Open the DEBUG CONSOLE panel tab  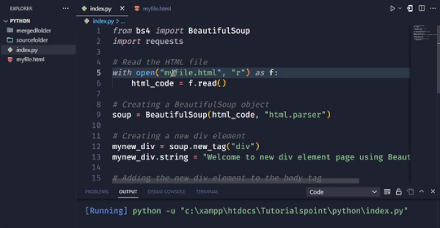(x=167, y=192)
